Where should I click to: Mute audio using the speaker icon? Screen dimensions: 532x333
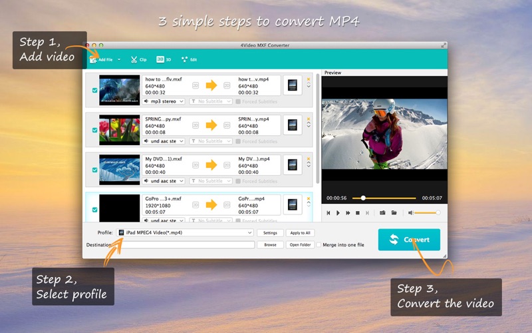pyautogui.click(x=411, y=212)
